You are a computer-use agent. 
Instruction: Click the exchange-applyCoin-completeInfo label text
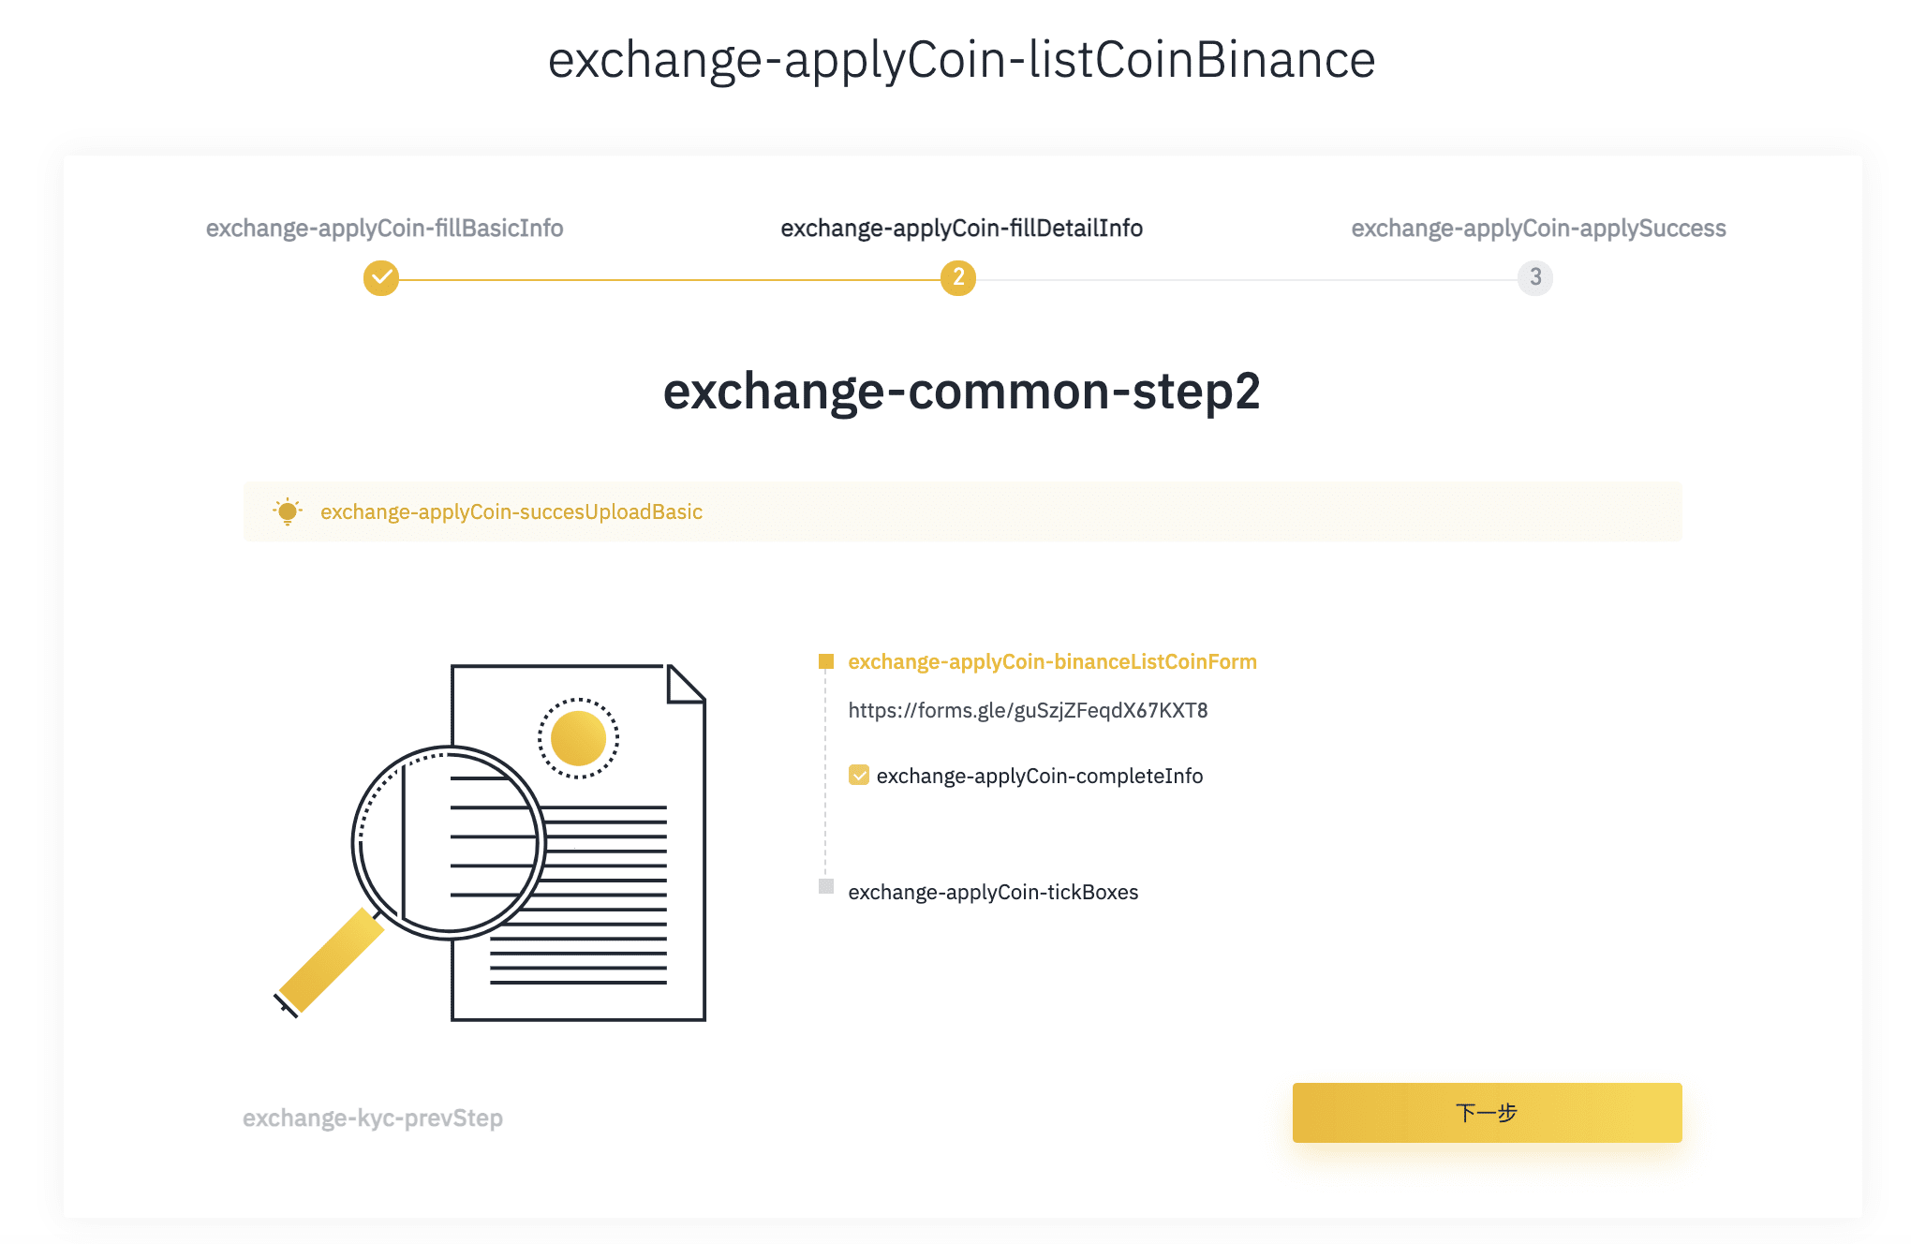pyautogui.click(x=1039, y=777)
